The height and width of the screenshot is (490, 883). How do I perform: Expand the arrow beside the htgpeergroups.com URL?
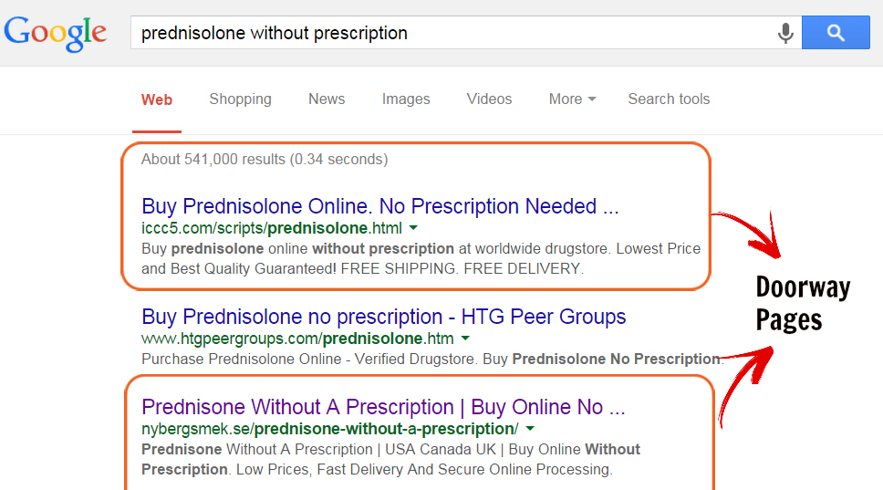(465, 339)
